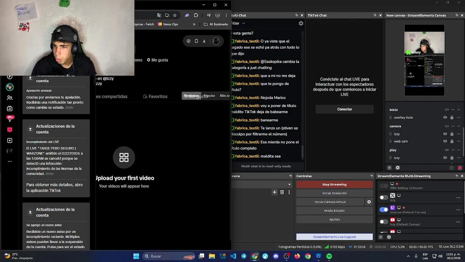Click link icon of camara scene

(447, 126)
